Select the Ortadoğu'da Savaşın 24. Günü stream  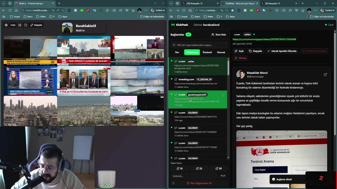pos(137,50)
